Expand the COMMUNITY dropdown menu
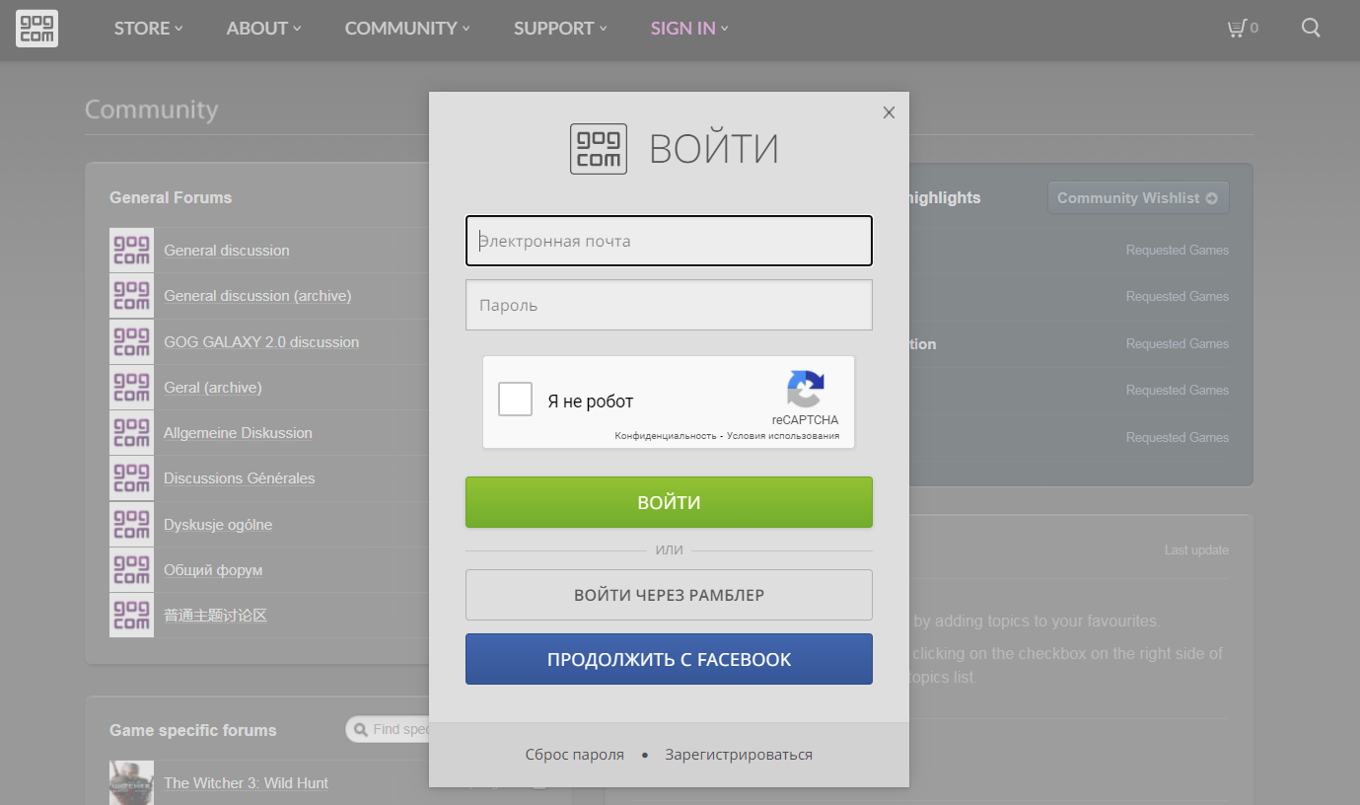The width and height of the screenshot is (1360, 805). 407,29
